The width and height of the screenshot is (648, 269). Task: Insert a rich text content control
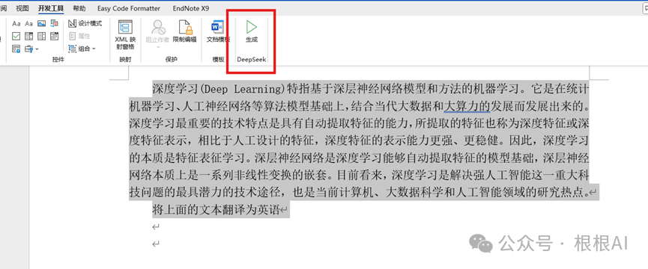point(16,23)
